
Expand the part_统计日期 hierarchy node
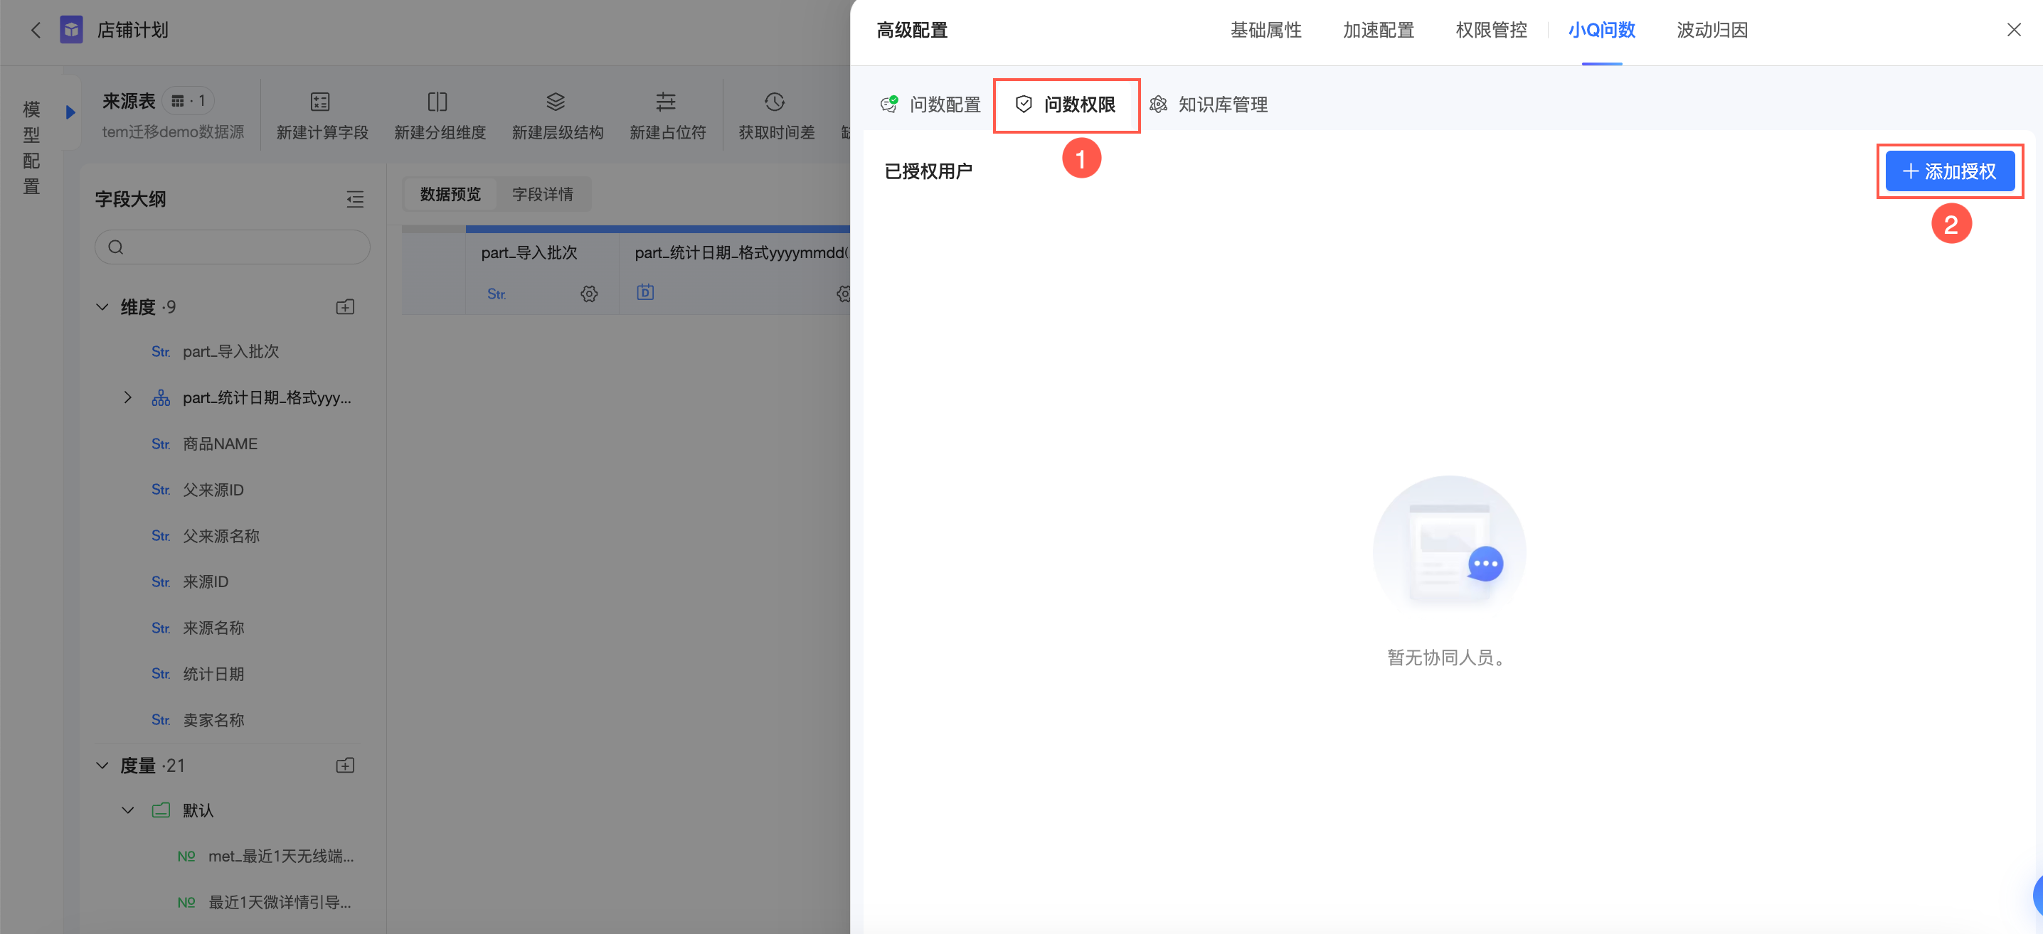[128, 397]
